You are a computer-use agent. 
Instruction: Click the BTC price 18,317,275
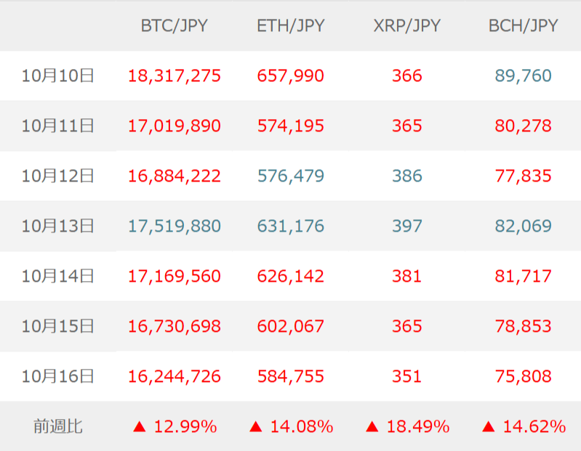[174, 76]
